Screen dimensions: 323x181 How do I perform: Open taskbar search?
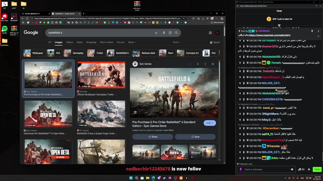coord(137,178)
